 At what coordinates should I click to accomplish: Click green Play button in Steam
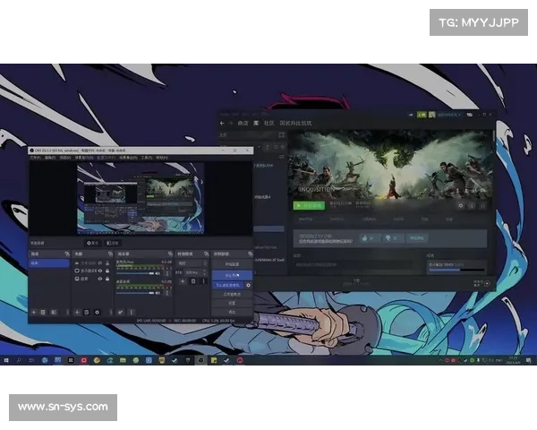pyautogui.click(x=309, y=206)
